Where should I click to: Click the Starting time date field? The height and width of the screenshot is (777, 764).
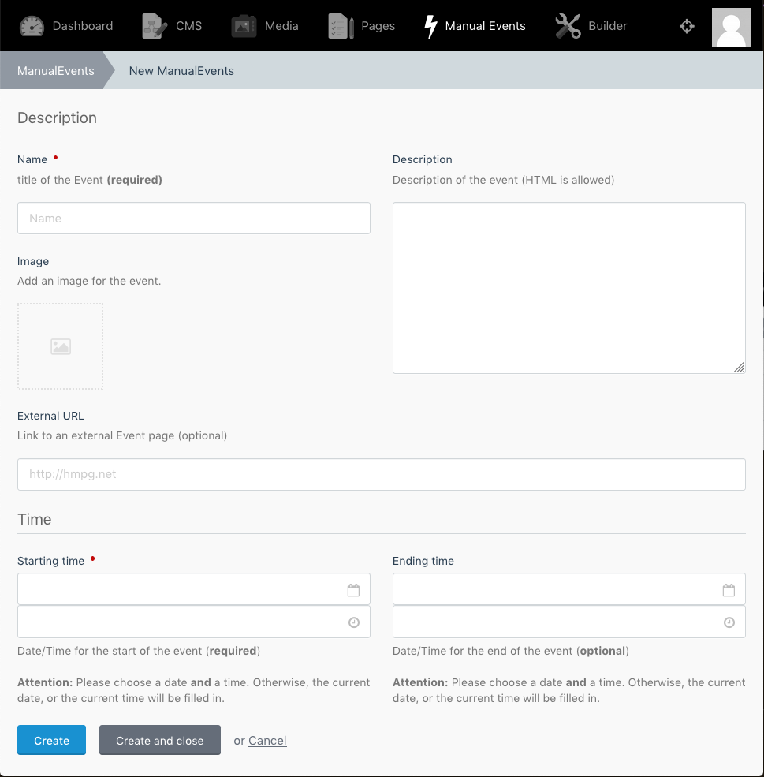coord(194,589)
